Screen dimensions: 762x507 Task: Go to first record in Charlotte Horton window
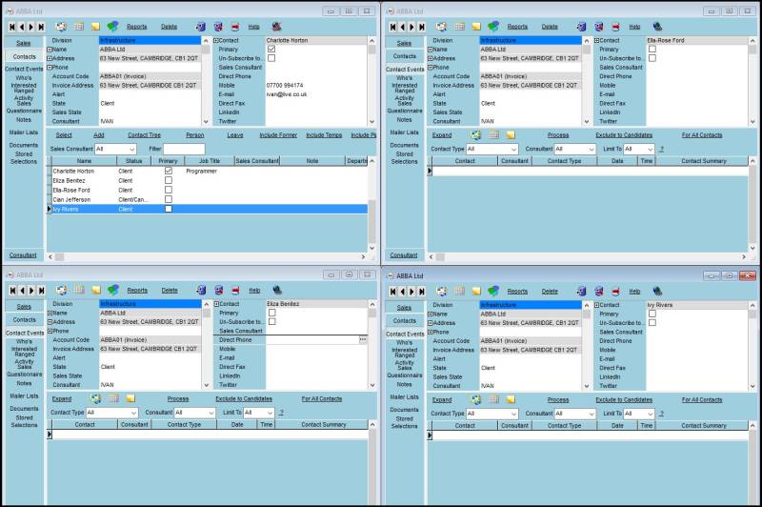(x=12, y=27)
